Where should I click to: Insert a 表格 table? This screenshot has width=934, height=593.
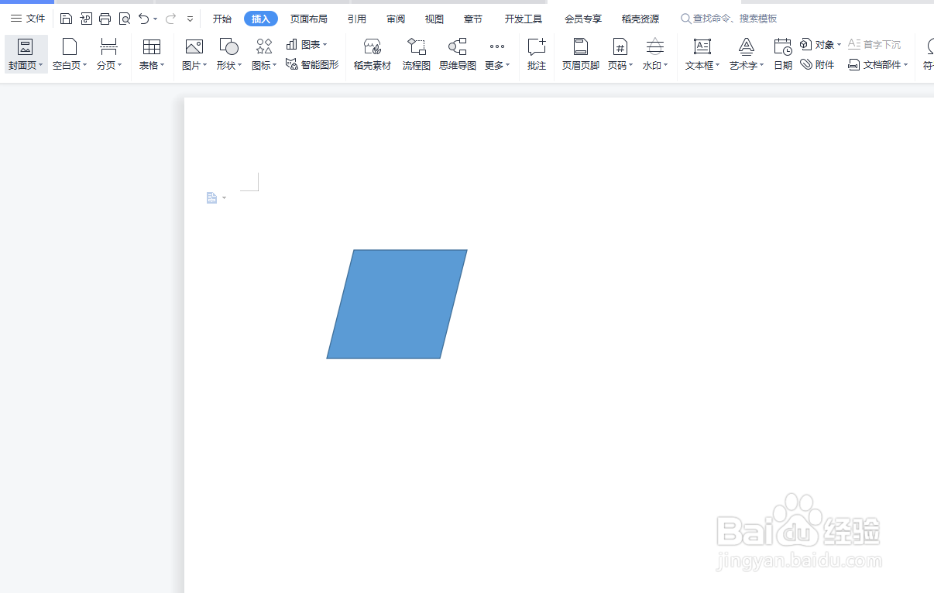click(152, 54)
